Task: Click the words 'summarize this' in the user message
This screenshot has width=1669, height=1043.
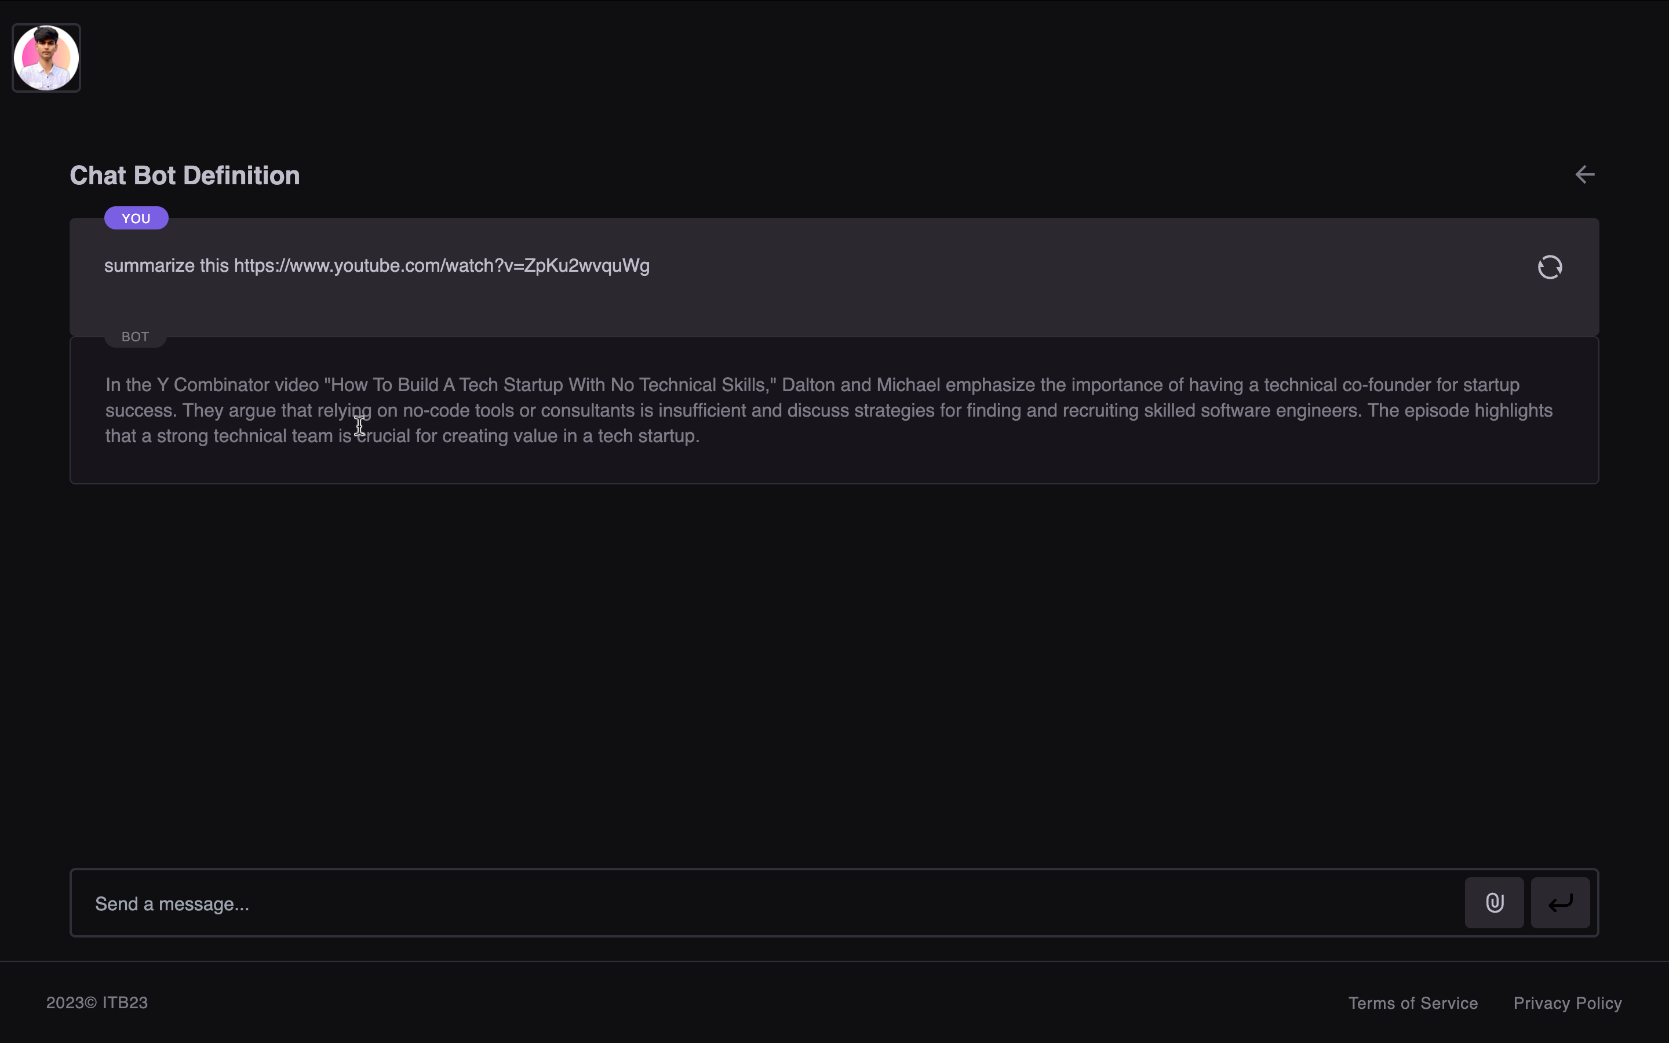Action: 166,267
